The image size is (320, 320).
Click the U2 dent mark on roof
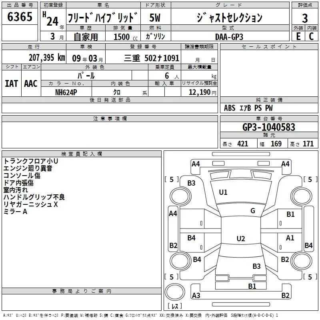point(240,239)
